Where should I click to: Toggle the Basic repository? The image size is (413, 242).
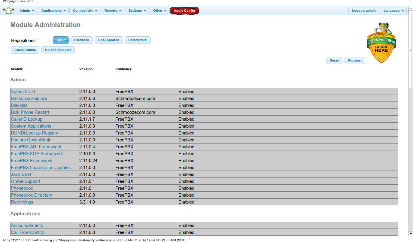61,40
